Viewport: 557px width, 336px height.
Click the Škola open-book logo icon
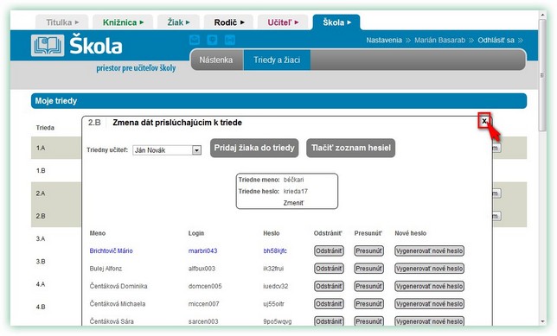point(48,46)
